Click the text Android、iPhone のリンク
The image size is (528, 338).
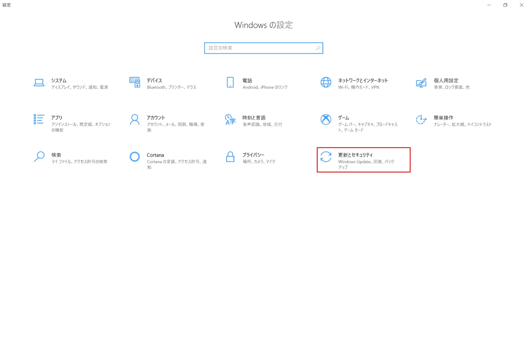pos(265,87)
